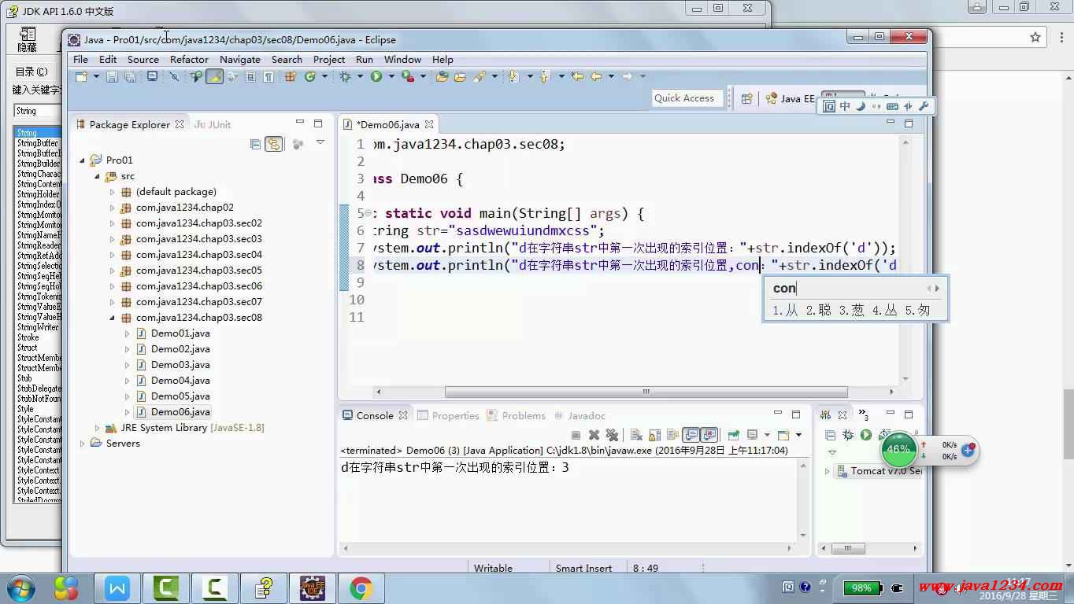The image size is (1074, 604).
Task: Collapse the src folder node
Action: pyautogui.click(x=97, y=176)
